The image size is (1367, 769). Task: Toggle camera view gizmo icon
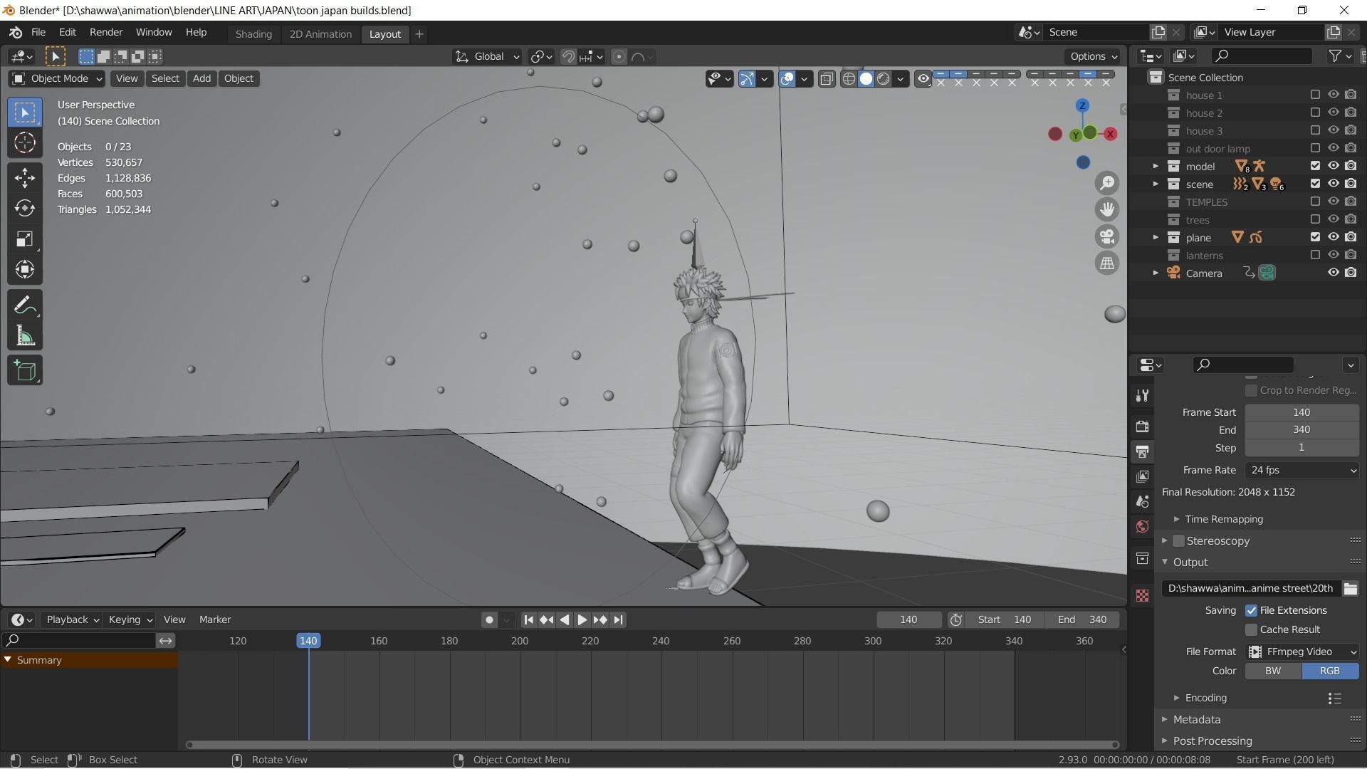1107,236
